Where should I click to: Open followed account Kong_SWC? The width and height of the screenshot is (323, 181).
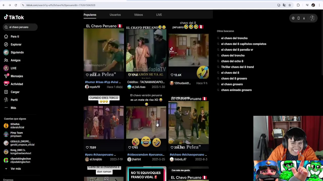click(x=21, y=152)
